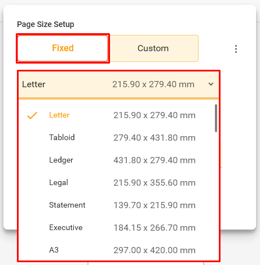Open the three-dot more options menu
This screenshot has width=260, height=265.
[x=236, y=49]
